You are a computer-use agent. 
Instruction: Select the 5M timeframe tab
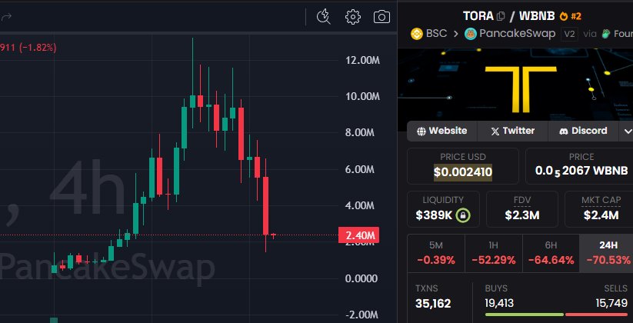(x=435, y=251)
